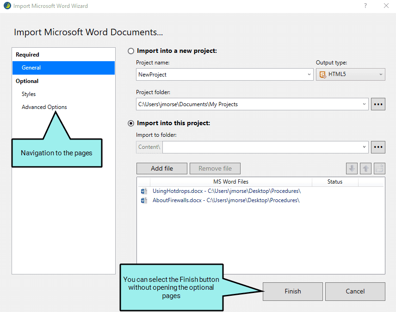The width and height of the screenshot is (396, 312).
Task: Click the Word icon for AboutFirewalls.docx
Action: 144,200
